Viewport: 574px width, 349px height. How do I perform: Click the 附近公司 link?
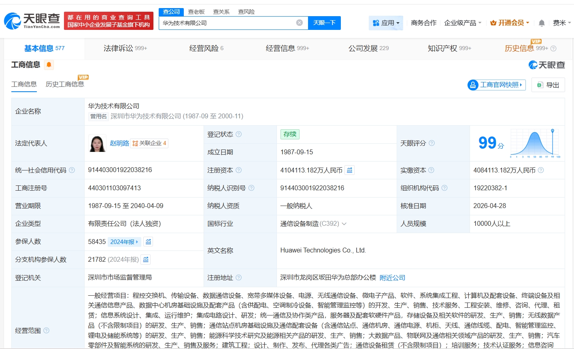(x=392, y=278)
